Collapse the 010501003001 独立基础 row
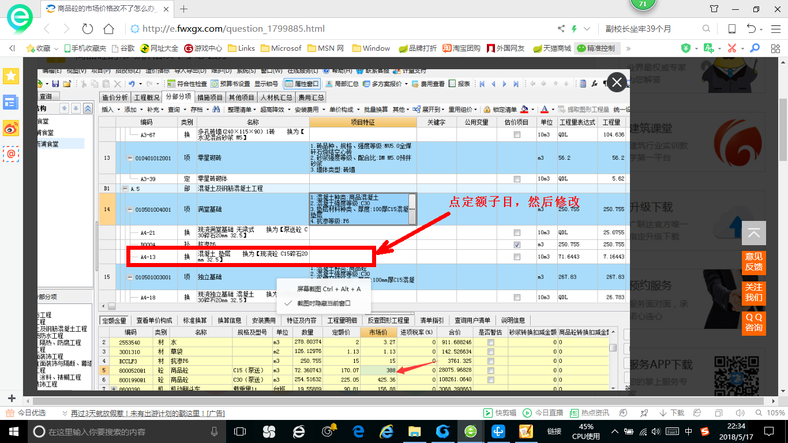The image size is (788, 443). [x=130, y=277]
